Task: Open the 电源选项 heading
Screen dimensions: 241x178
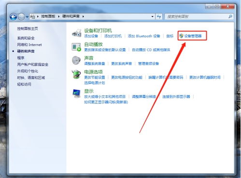Action: pos(93,72)
